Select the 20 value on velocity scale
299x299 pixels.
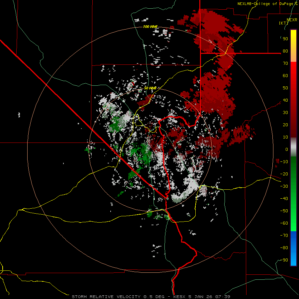[x=285, y=125]
